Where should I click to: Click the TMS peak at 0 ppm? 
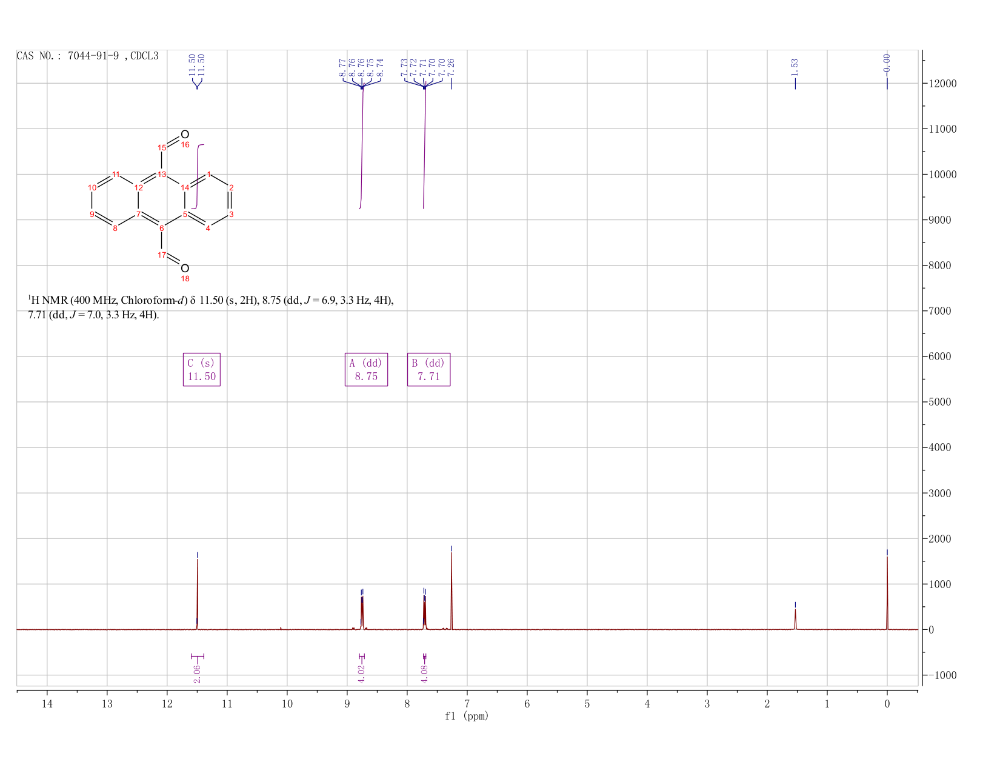click(x=887, y=593)
